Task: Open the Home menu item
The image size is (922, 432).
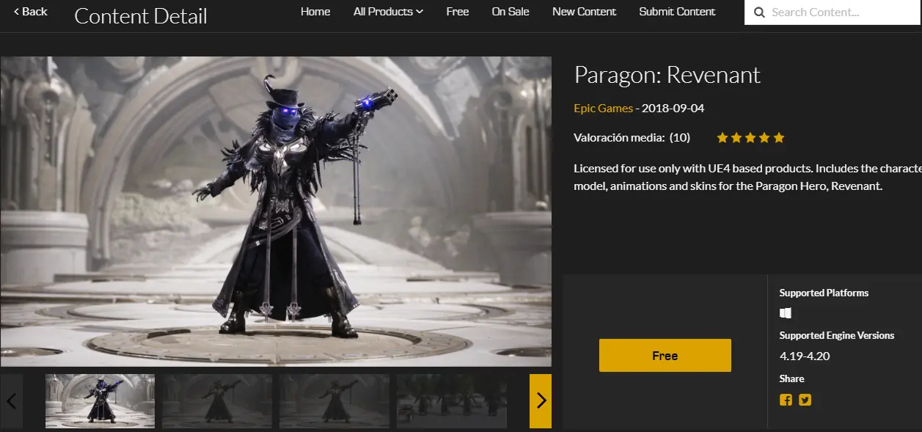Action: tap(315, 12)
